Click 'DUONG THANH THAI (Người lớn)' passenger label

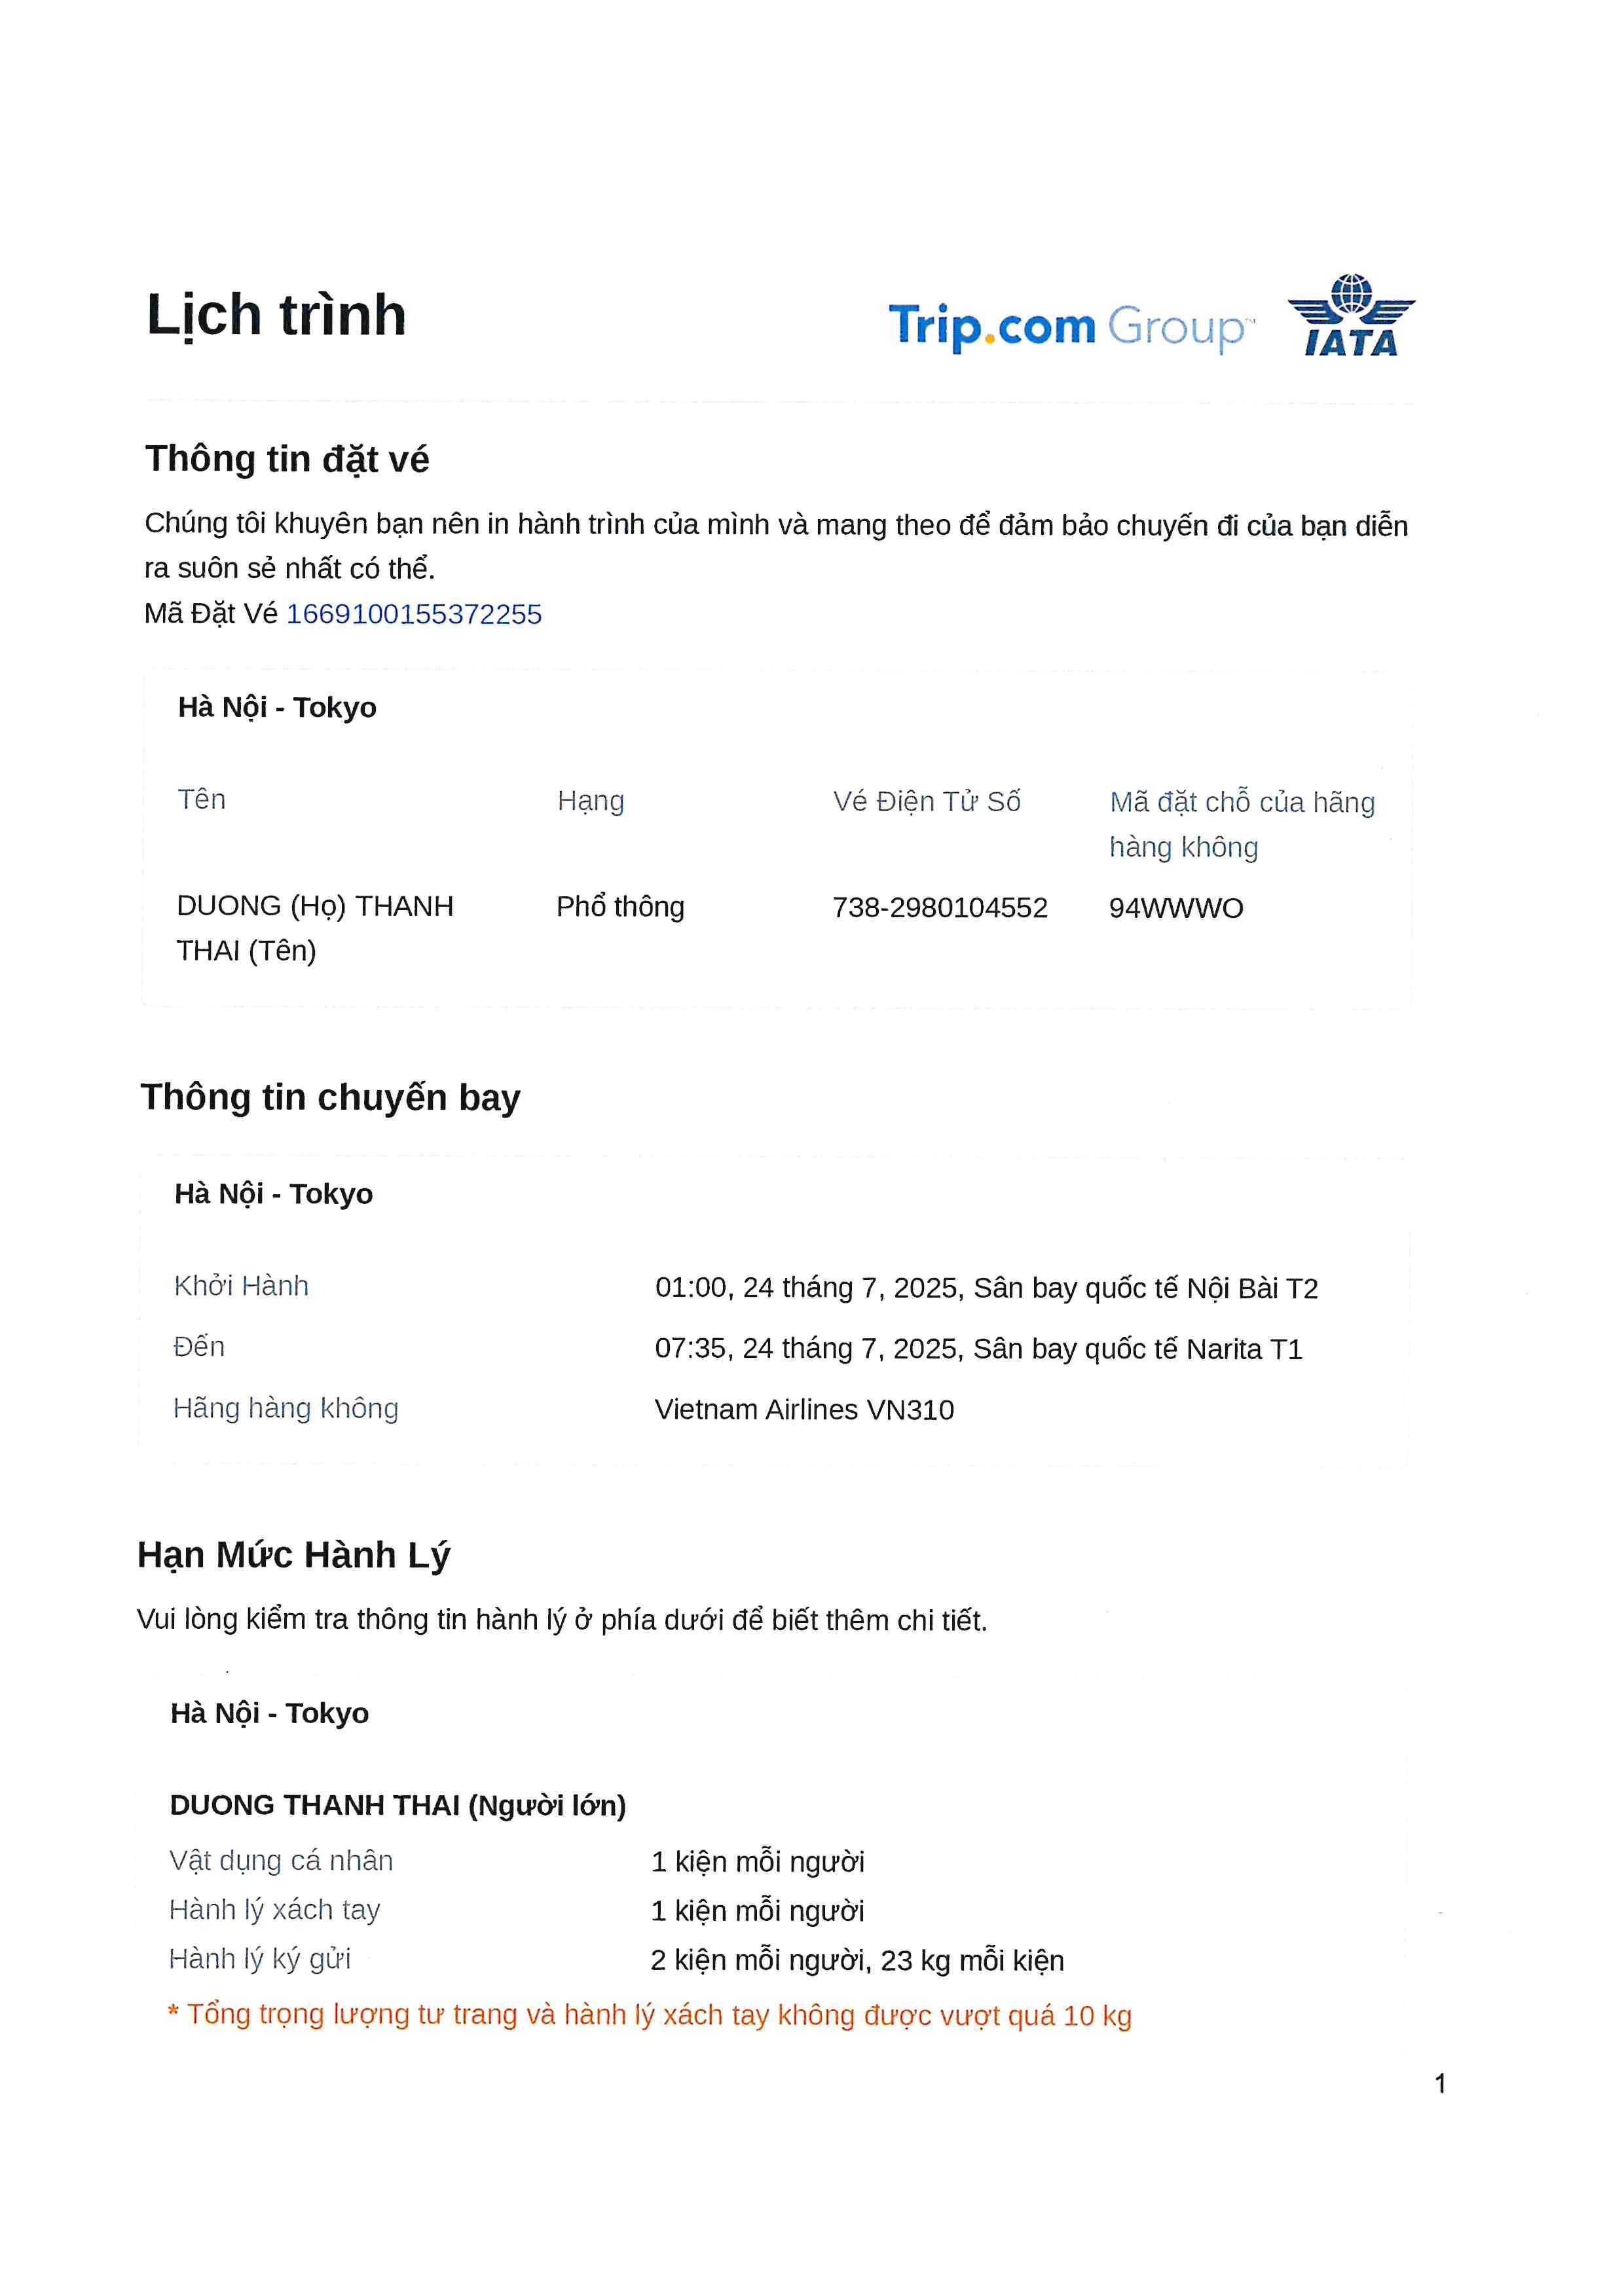[398, 1805]
